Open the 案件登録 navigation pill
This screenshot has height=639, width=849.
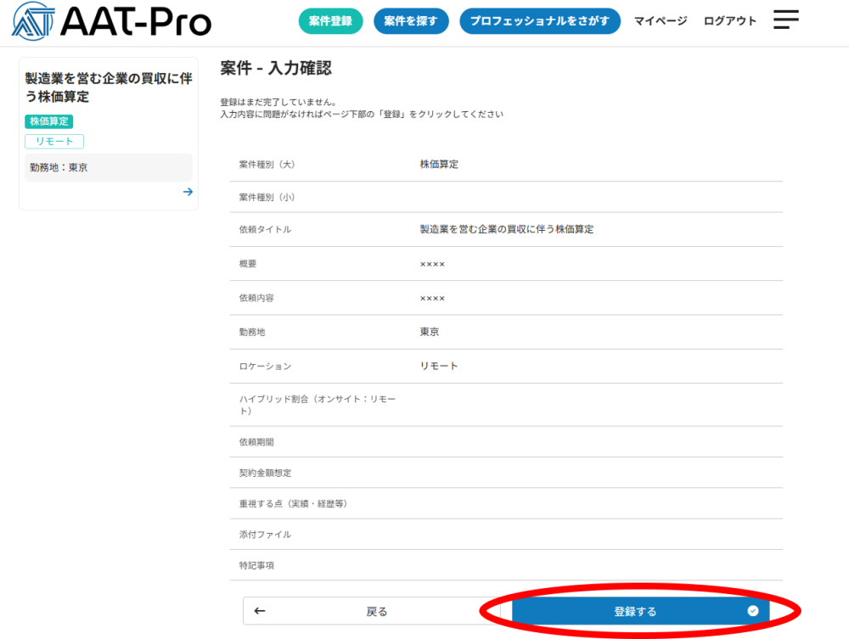[330, 21]
